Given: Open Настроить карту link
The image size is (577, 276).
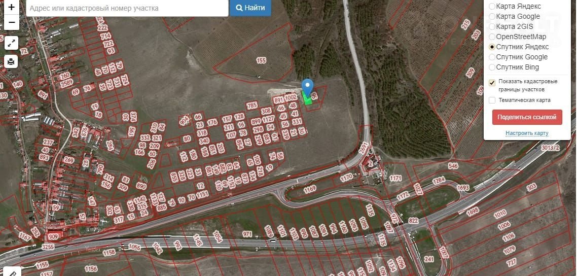Looking at the screenshot, I should [x=527, y=133].
